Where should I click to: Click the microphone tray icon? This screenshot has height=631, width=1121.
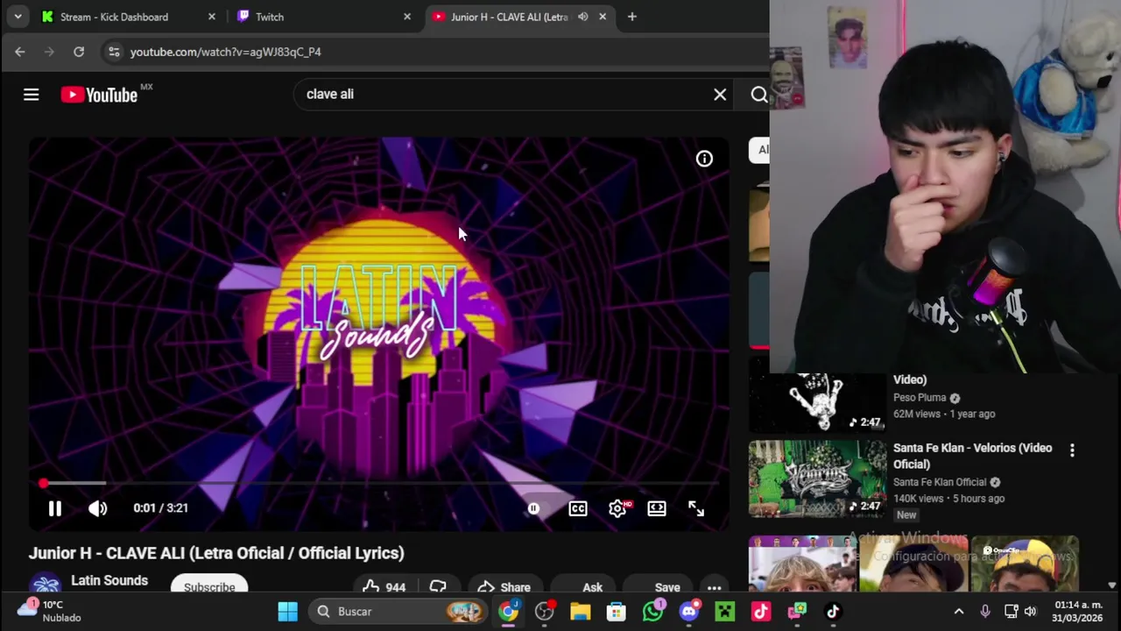(985, 612)
